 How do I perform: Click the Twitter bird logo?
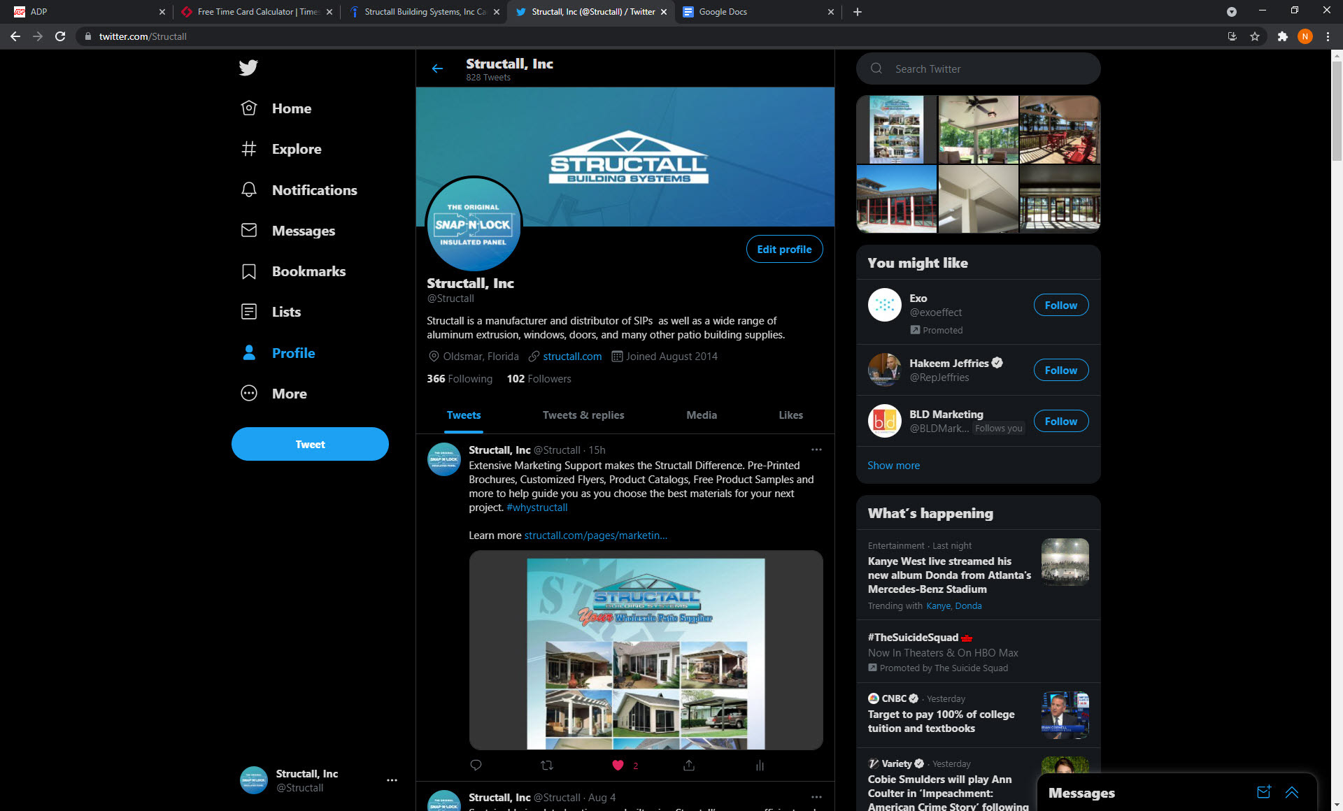click(248, 67)
